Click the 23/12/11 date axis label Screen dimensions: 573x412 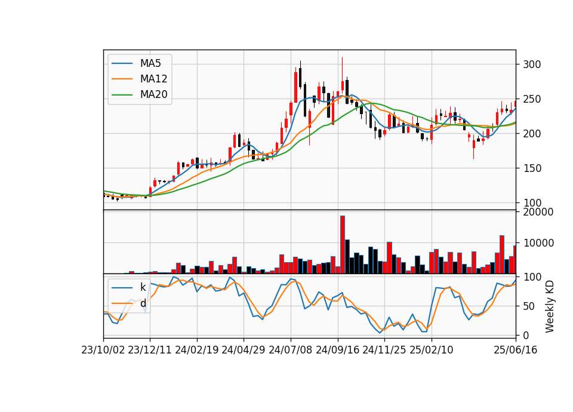click(x=150, y=350)
